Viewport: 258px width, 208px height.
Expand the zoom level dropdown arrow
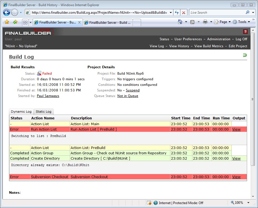(x=248, y=203)
